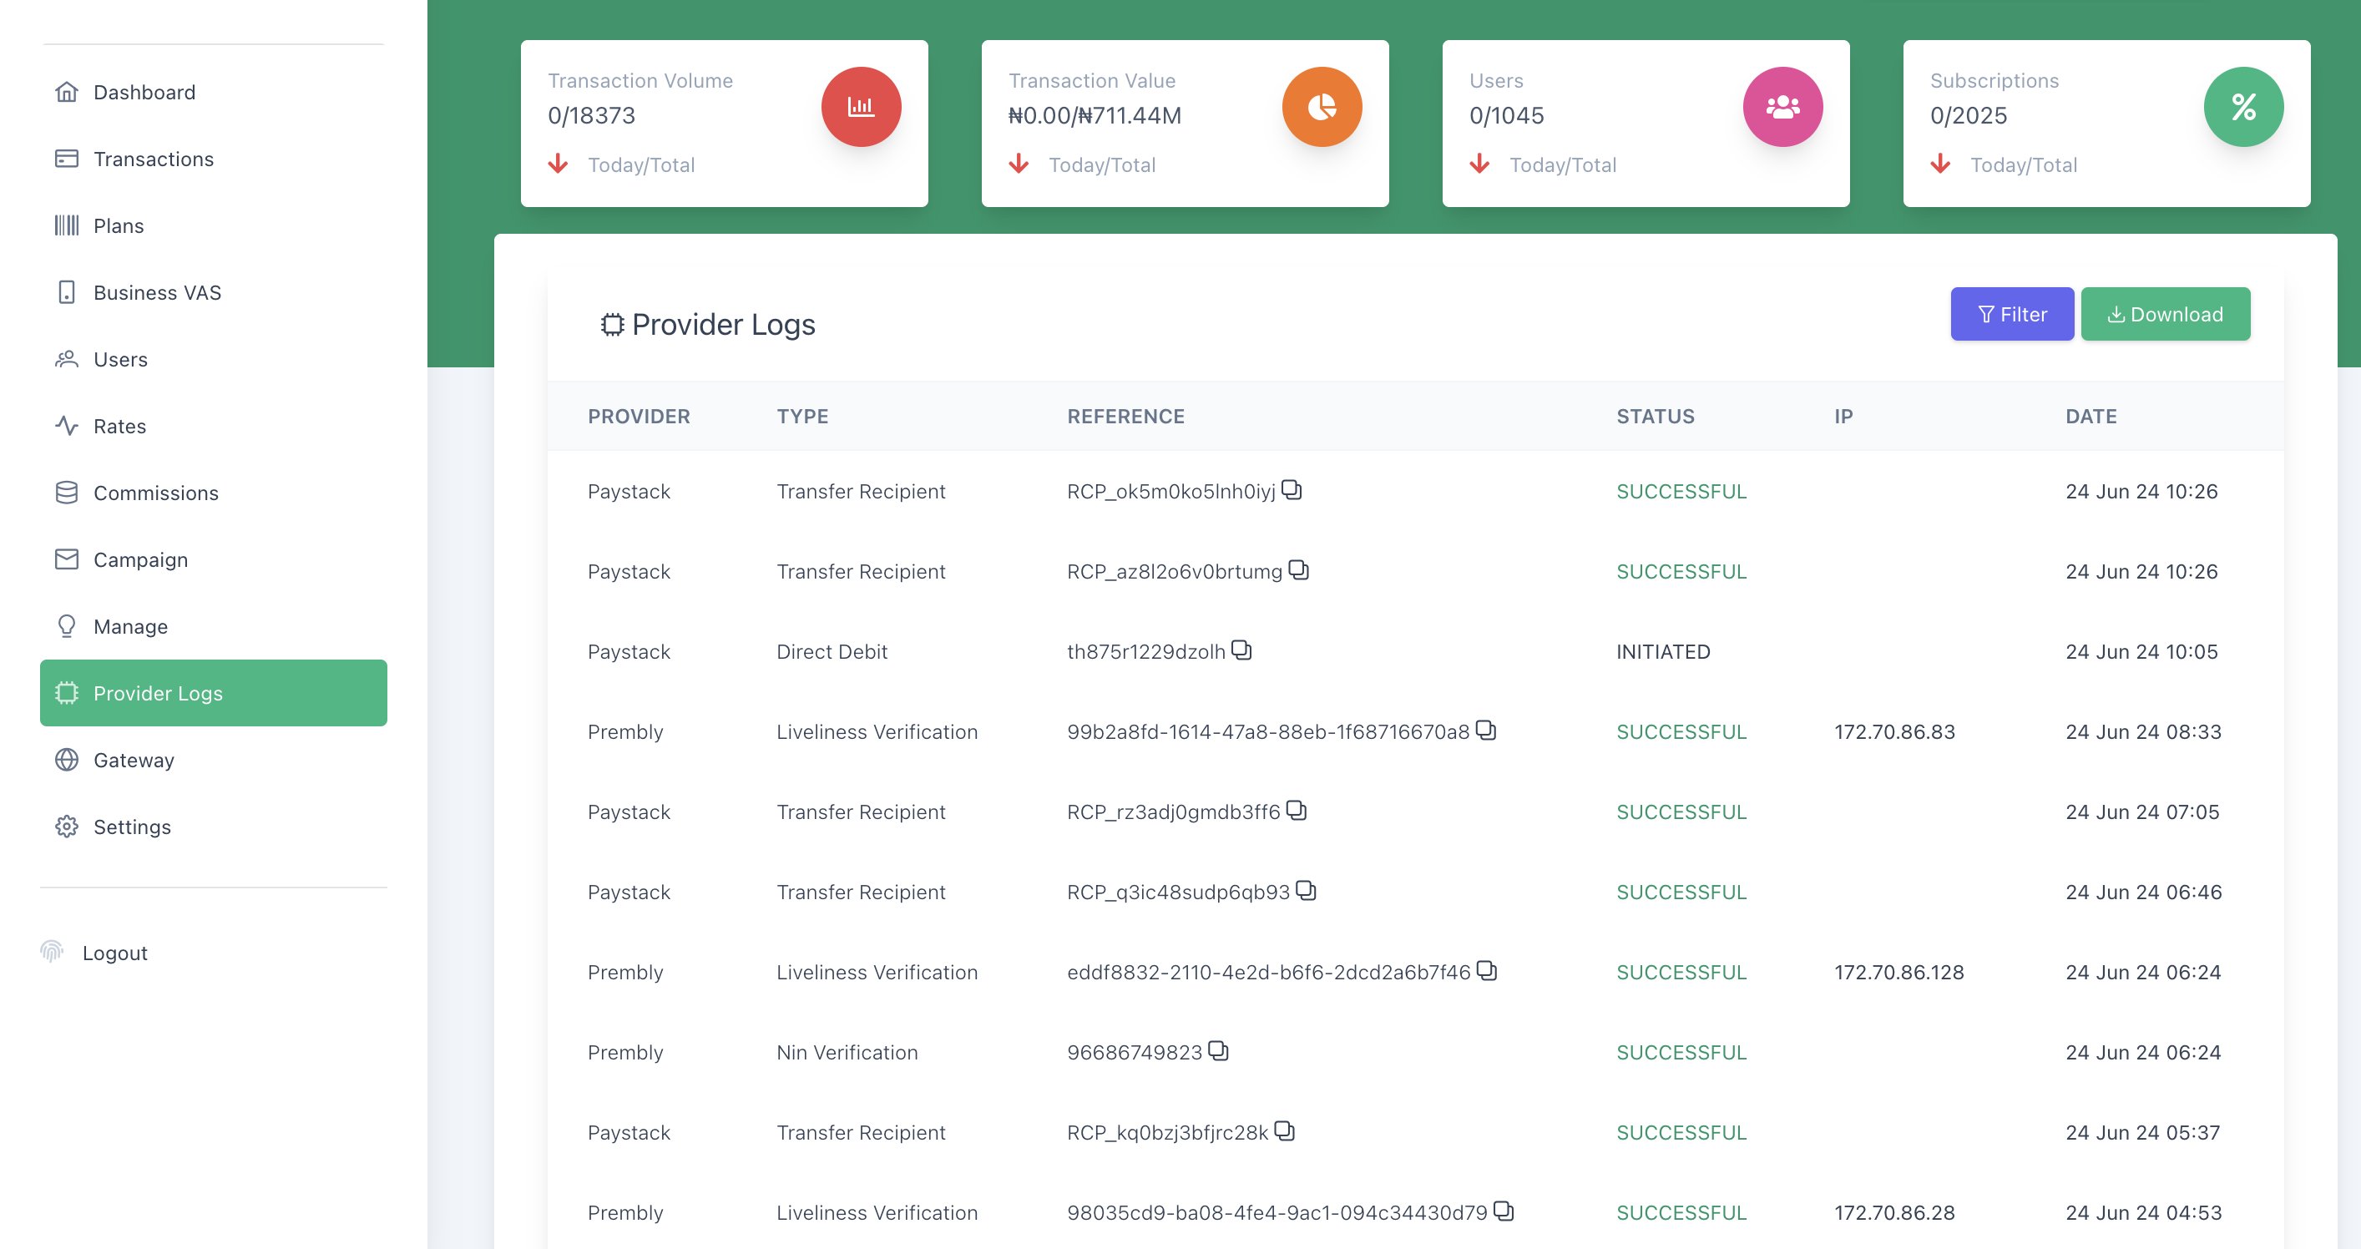Click IP address 172.70.86.83
2361x1249 pixels.
[1894, 731]
